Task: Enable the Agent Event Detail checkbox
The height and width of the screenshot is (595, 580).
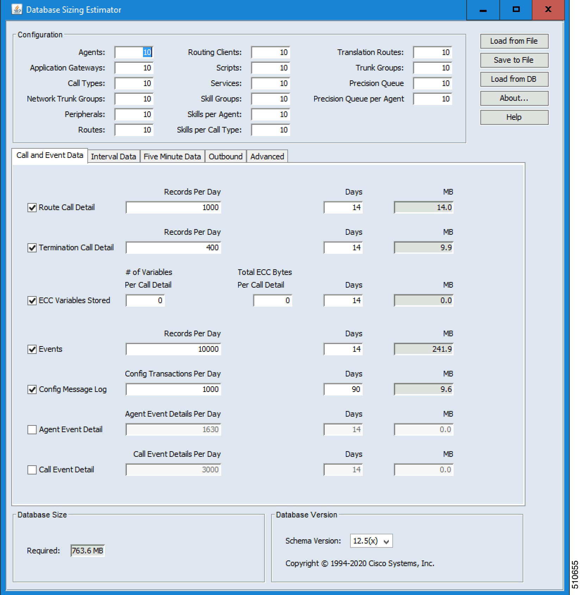Action: coord(32,430)
